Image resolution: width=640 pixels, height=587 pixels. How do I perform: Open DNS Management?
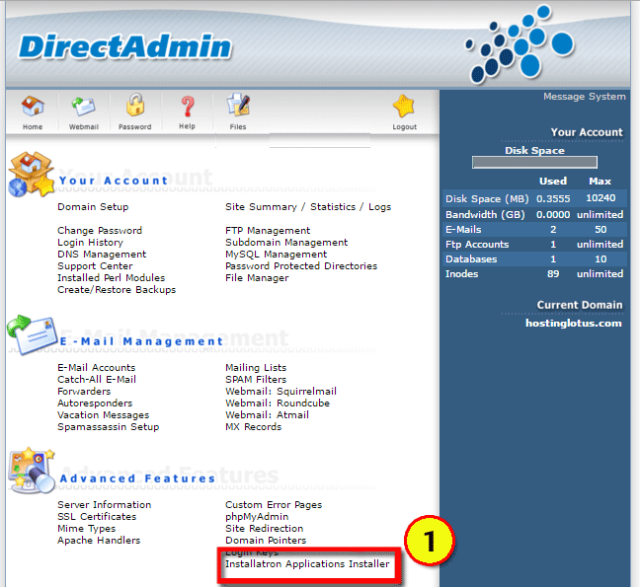(x=102, y=255)
